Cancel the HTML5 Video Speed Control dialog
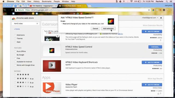 tap(95, 29)
